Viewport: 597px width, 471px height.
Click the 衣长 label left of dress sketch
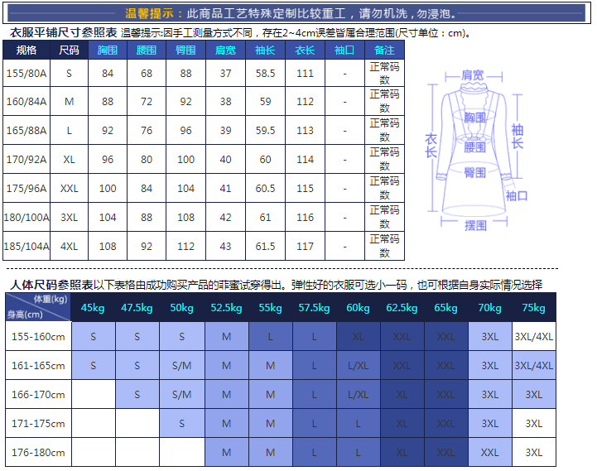[x=431, y=146]
